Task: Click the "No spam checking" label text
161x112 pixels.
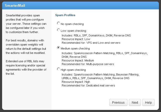Action: point(72,24)
